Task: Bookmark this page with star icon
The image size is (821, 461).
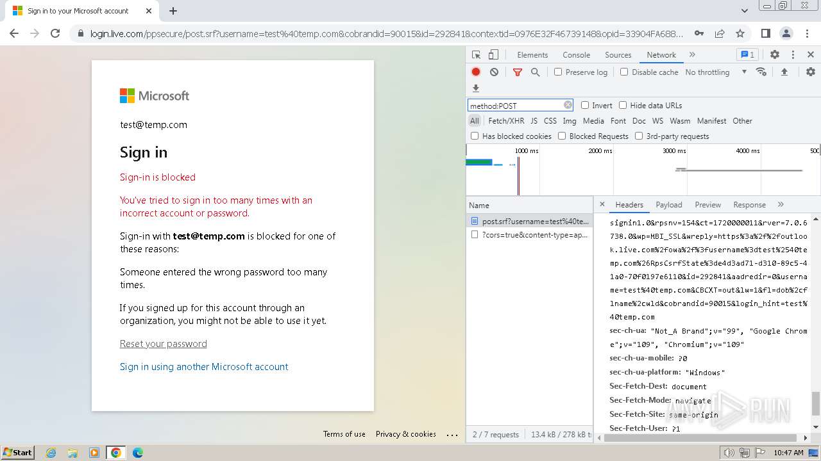Action: [740, 33]
